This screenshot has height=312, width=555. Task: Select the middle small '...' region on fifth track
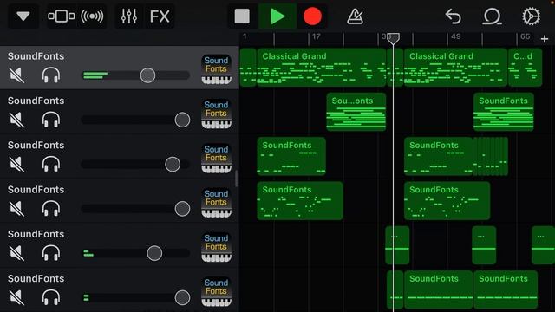pos(484,245)
